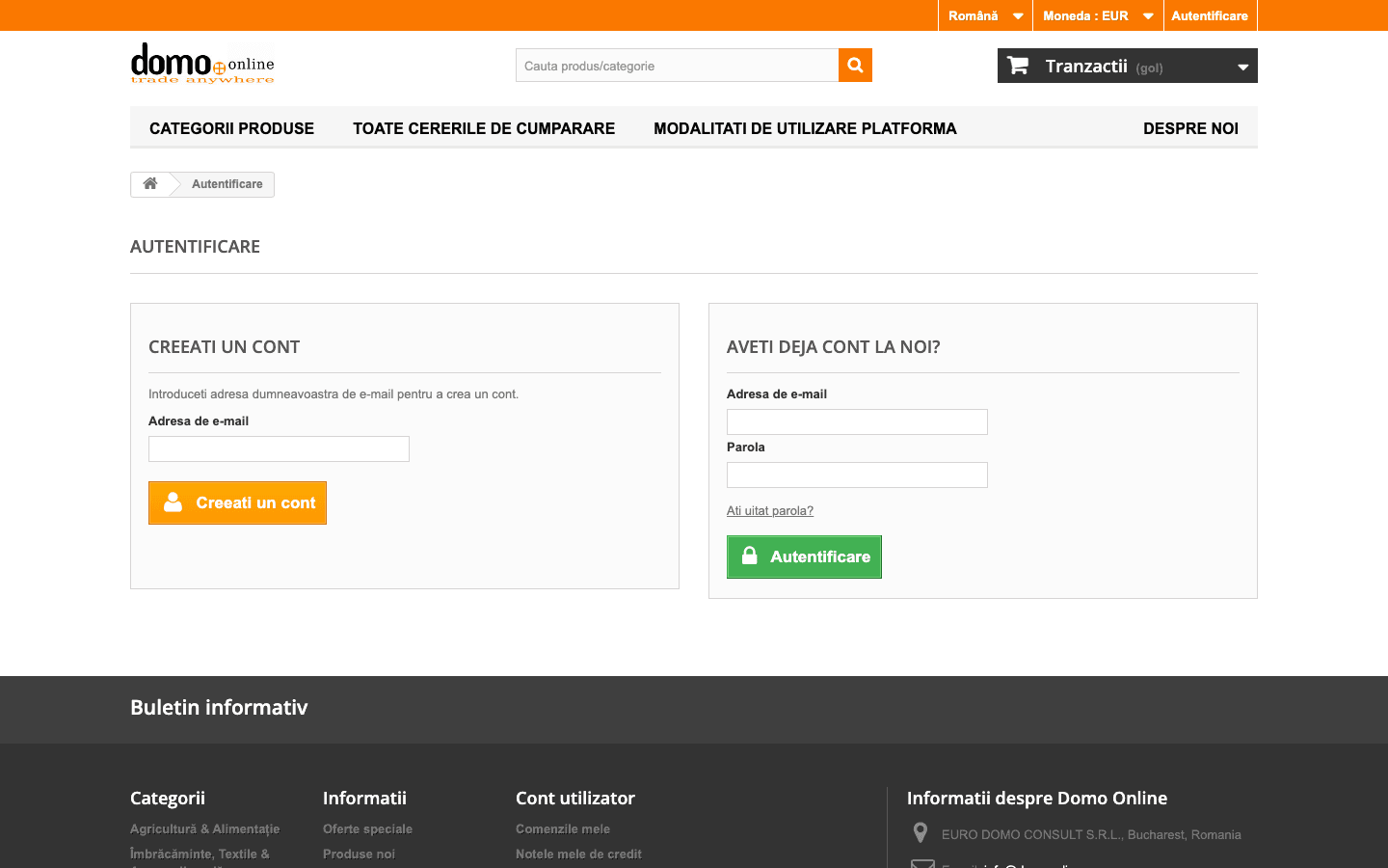
Task: Click the Ati uitat parola? link
Action: click(x=770, y=511)
